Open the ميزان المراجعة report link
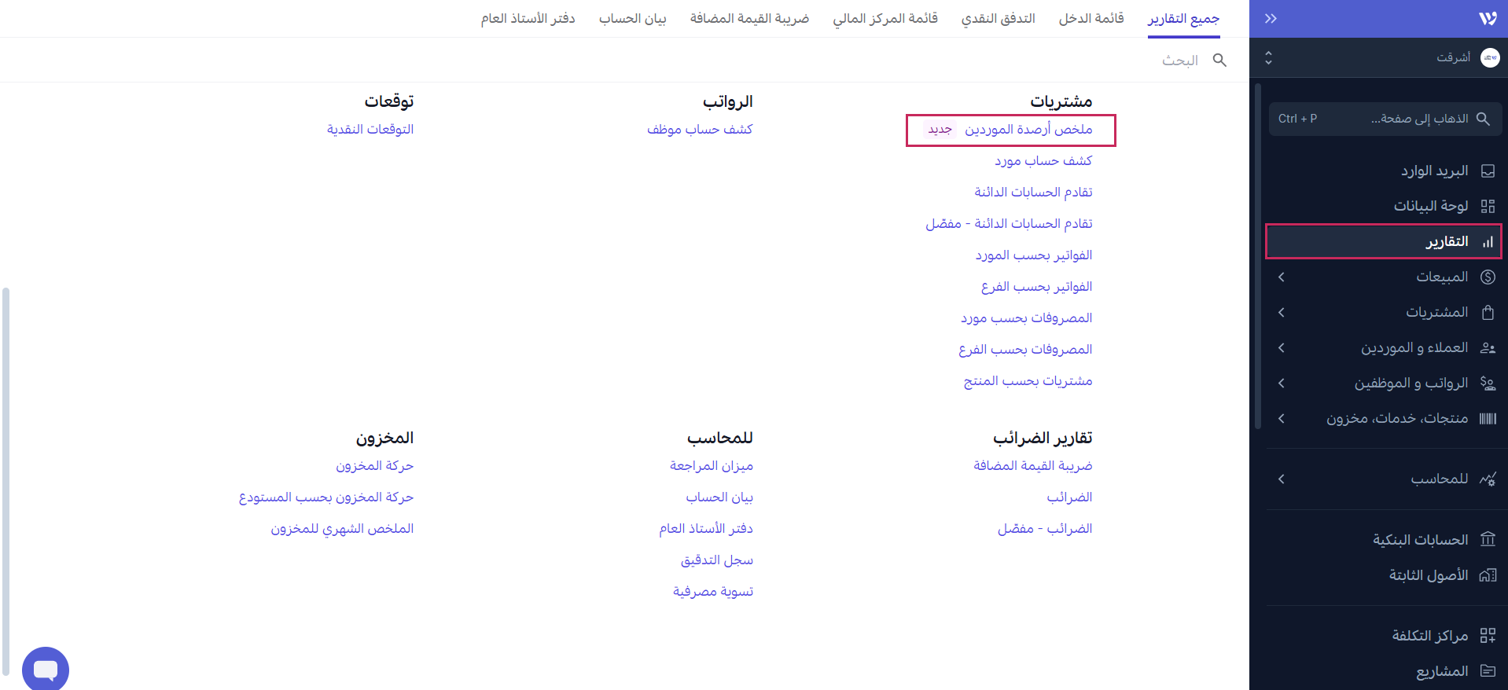The height and width of the screenshot is (690, 1508). click(x=711, y=466)
